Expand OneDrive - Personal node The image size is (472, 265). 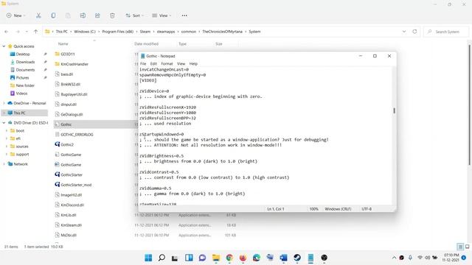4,103
